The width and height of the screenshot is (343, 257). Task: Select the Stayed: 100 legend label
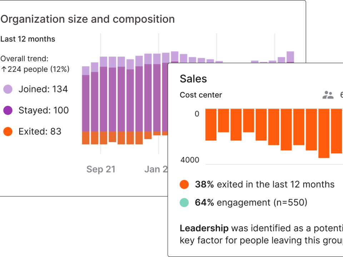[x=44, y=110]
